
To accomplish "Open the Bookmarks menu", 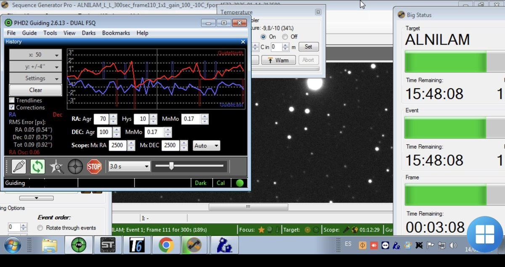I will [x=116, y=33].
